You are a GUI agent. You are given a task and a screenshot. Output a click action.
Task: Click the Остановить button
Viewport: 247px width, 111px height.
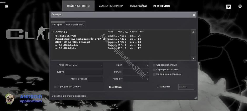click(x=163, y=87)
